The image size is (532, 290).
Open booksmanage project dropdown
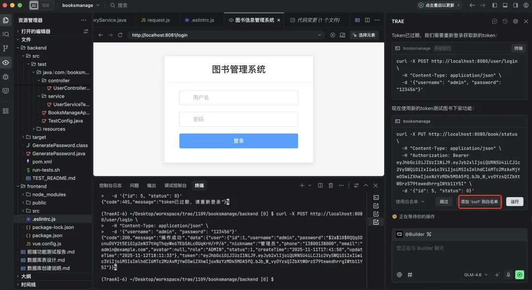pyautogui.click(x=81, y=5)
